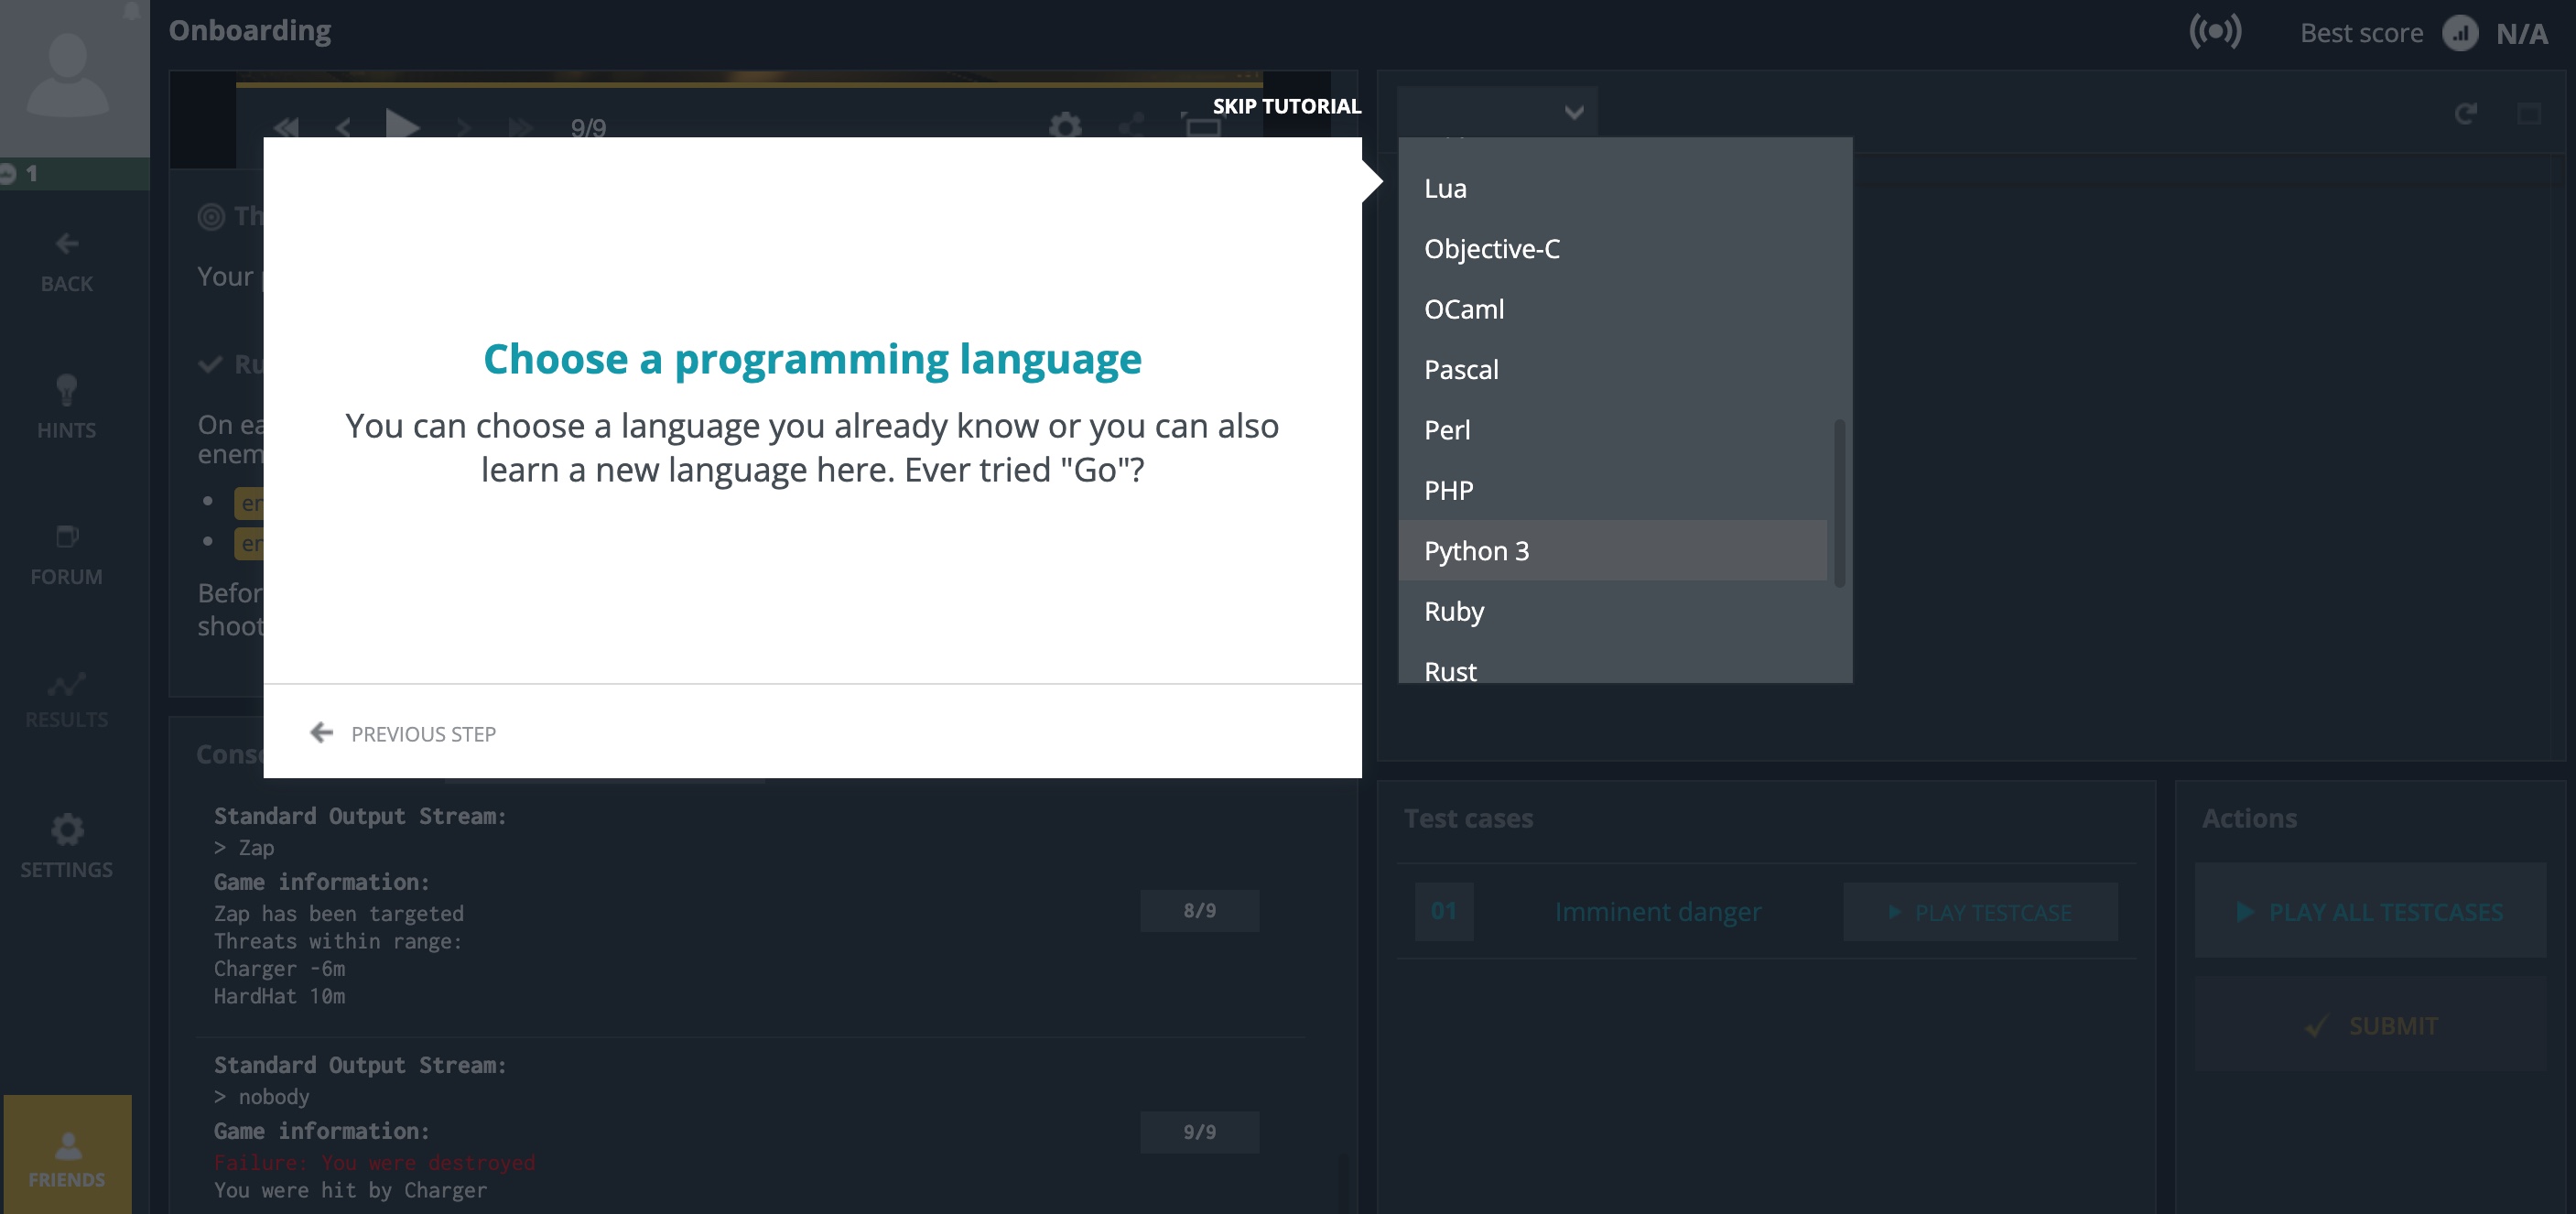The image size is (2576, 1214).
Task: Open the Forum sidebar icon
Action: [x=66, y=537]
